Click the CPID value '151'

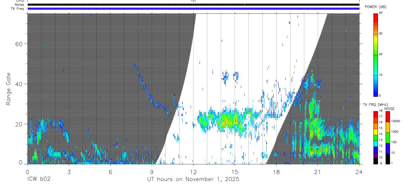pyautogui.click(x=193, y=1)
